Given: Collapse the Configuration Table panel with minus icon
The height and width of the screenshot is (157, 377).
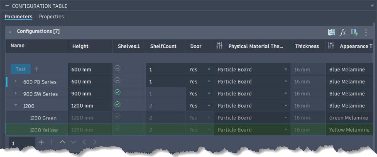Looking at the screenshot, I should [7, 5].
